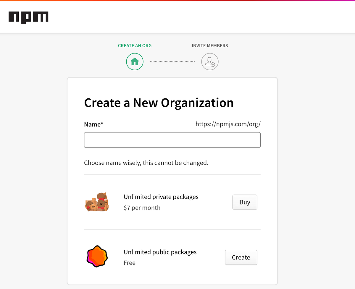Select the CREATE AN ORG step label
Screen dimensions: 355x289
point(135,46)
